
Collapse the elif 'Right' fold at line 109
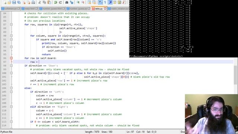point(11,107)
